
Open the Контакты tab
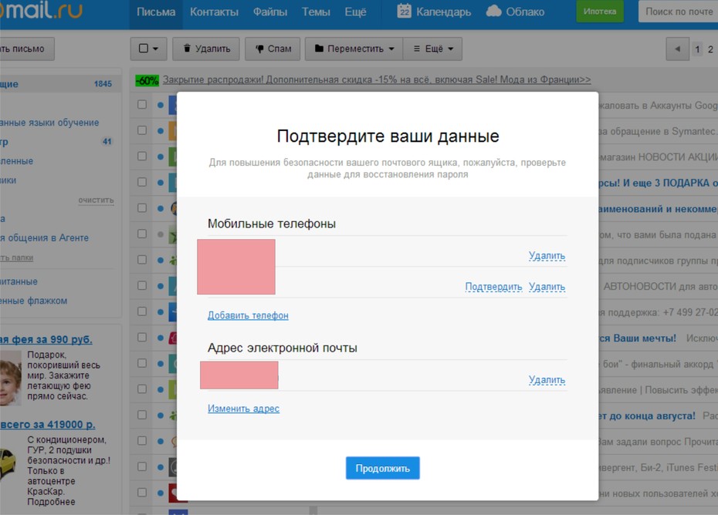coord(214,12)
